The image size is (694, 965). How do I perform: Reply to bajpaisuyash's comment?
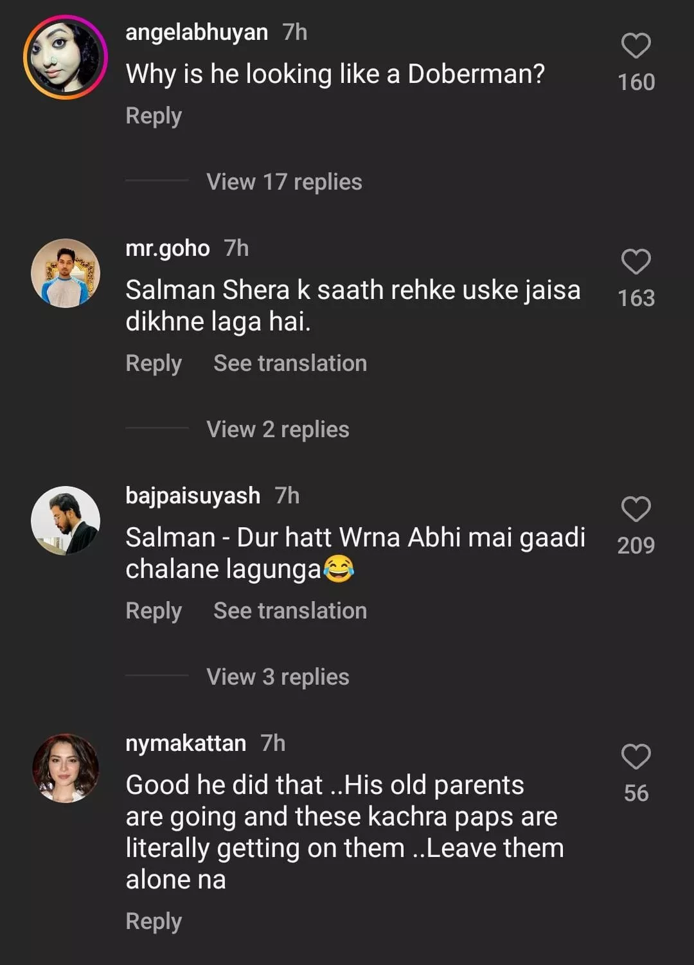pos(154,611)
